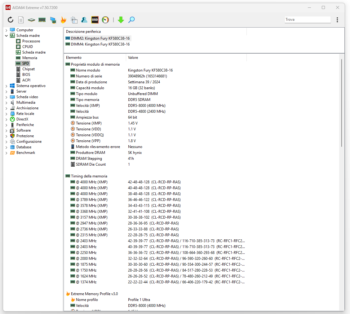
Task: Click the Extreme Memory Profile v3.0 header
Action: (92, 294)
